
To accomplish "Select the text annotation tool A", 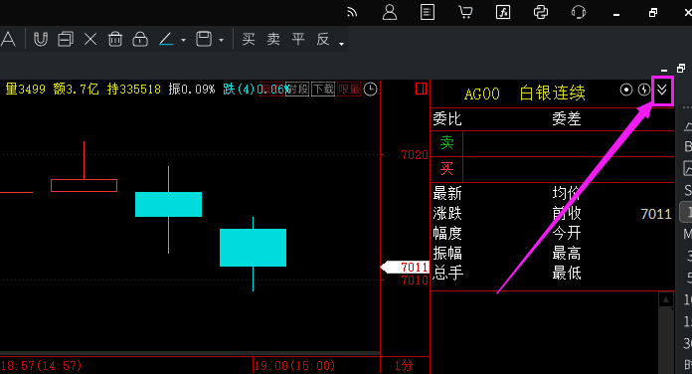I will click(8, 39).
